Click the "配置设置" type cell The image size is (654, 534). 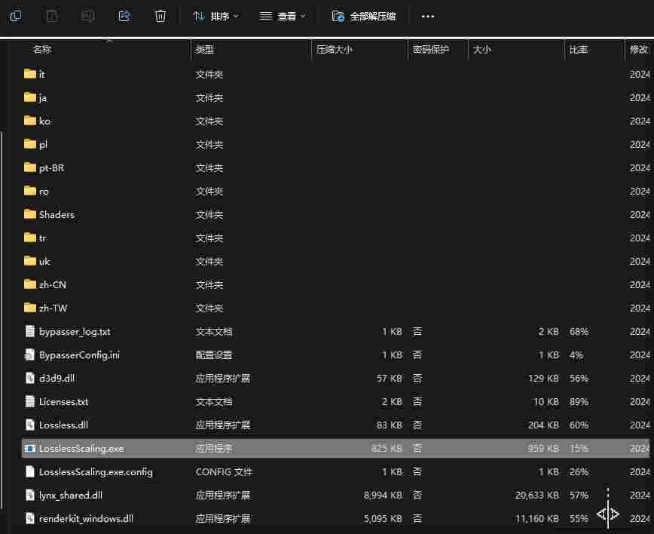tap(214, 355)
